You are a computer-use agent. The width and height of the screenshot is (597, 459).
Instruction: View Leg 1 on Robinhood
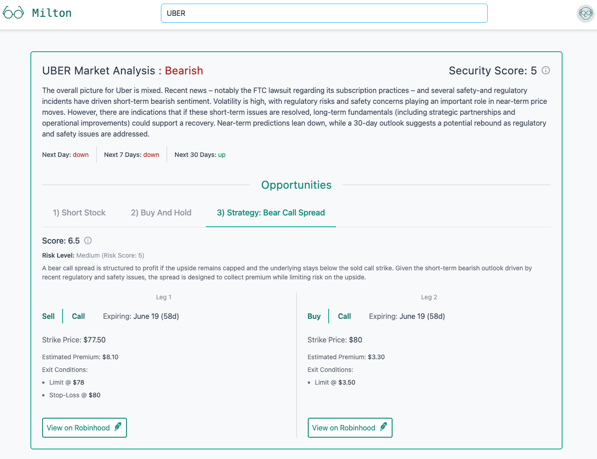pyautogui.click(x=84, y=428)
